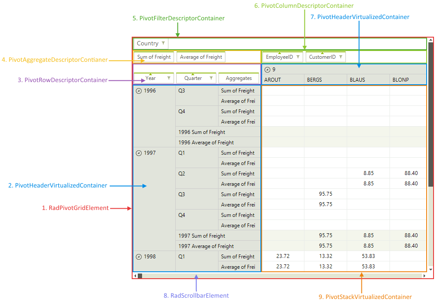Screen dimensions: 437x302
Task: Open the Country filter dropdown
Action: (163, 43)
